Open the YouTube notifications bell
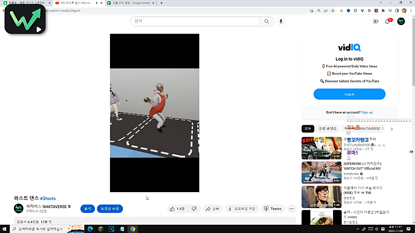 coord(387,21)
